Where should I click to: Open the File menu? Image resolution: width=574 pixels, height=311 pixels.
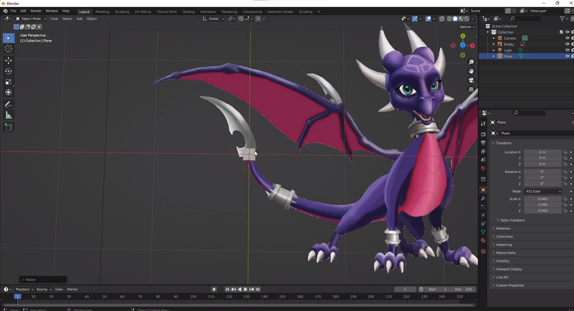(13, 11)
